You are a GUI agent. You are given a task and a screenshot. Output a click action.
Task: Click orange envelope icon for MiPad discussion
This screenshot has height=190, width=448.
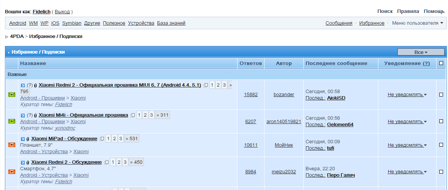[x=12, y=145]
